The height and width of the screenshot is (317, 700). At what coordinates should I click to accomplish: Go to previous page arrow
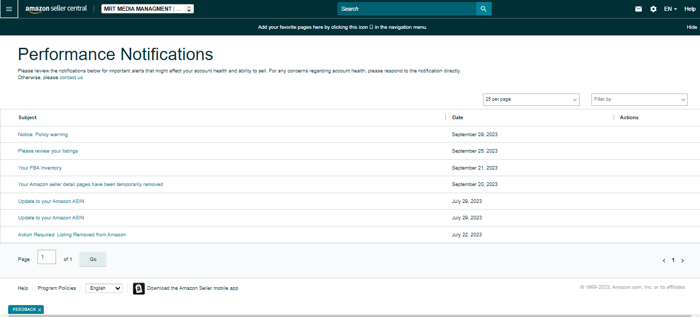coord(664,260)
